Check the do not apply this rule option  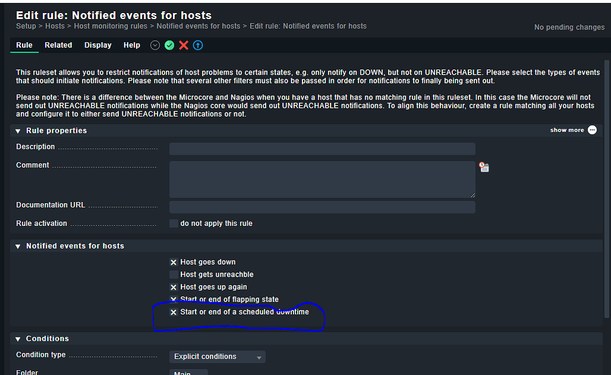click(x=173, y=223)
